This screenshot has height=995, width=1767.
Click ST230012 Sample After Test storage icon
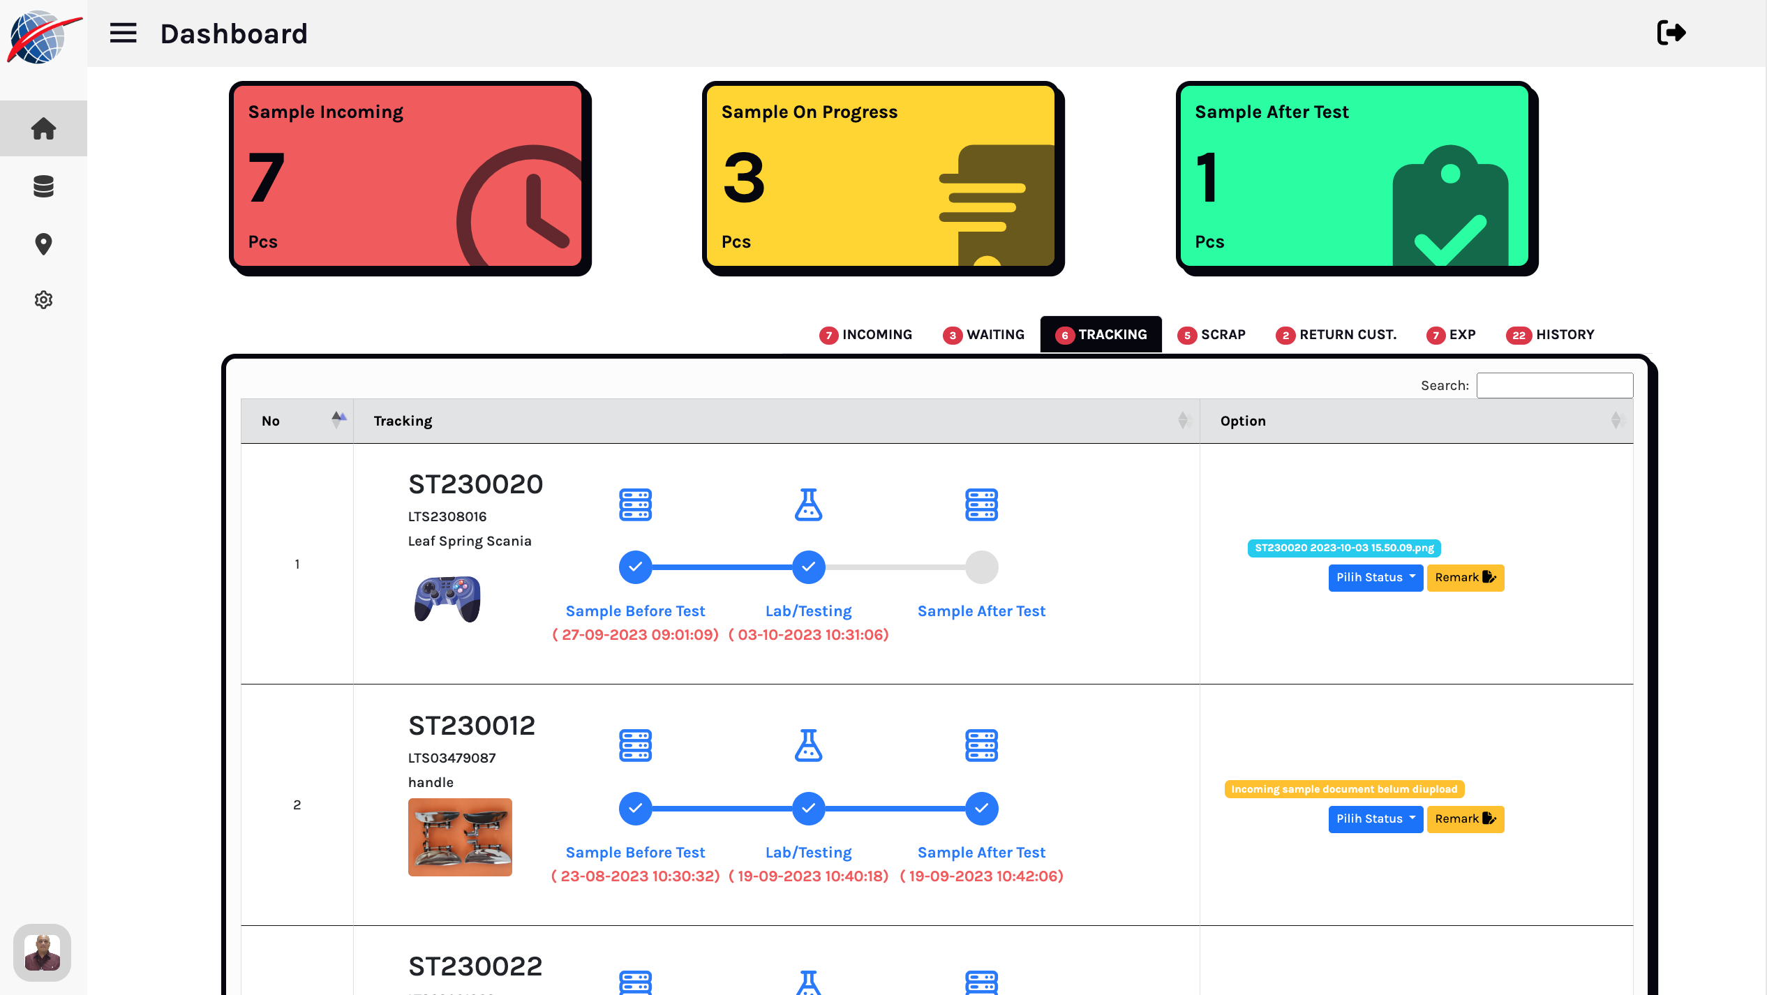981,746
